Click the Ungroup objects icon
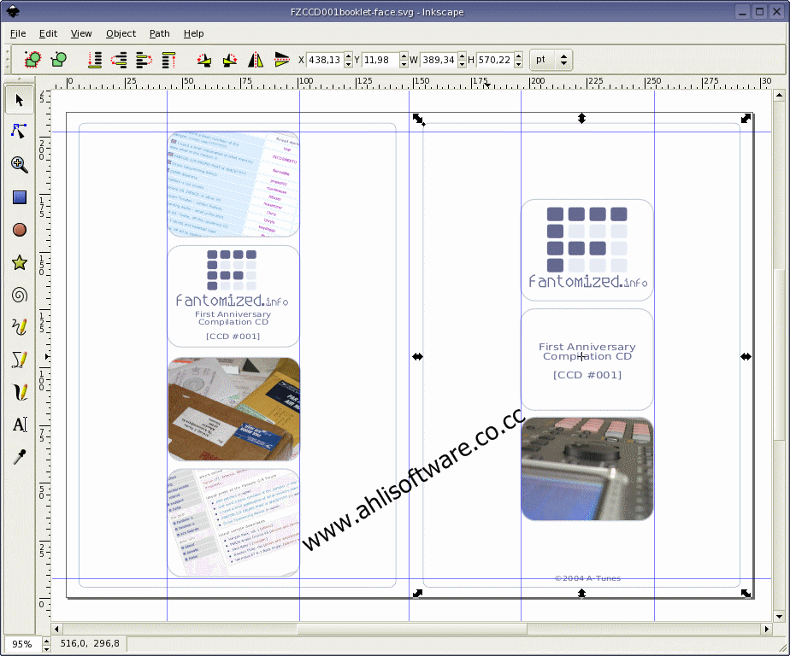The width and height of the screenshot is (790, 656). [58, 60]
